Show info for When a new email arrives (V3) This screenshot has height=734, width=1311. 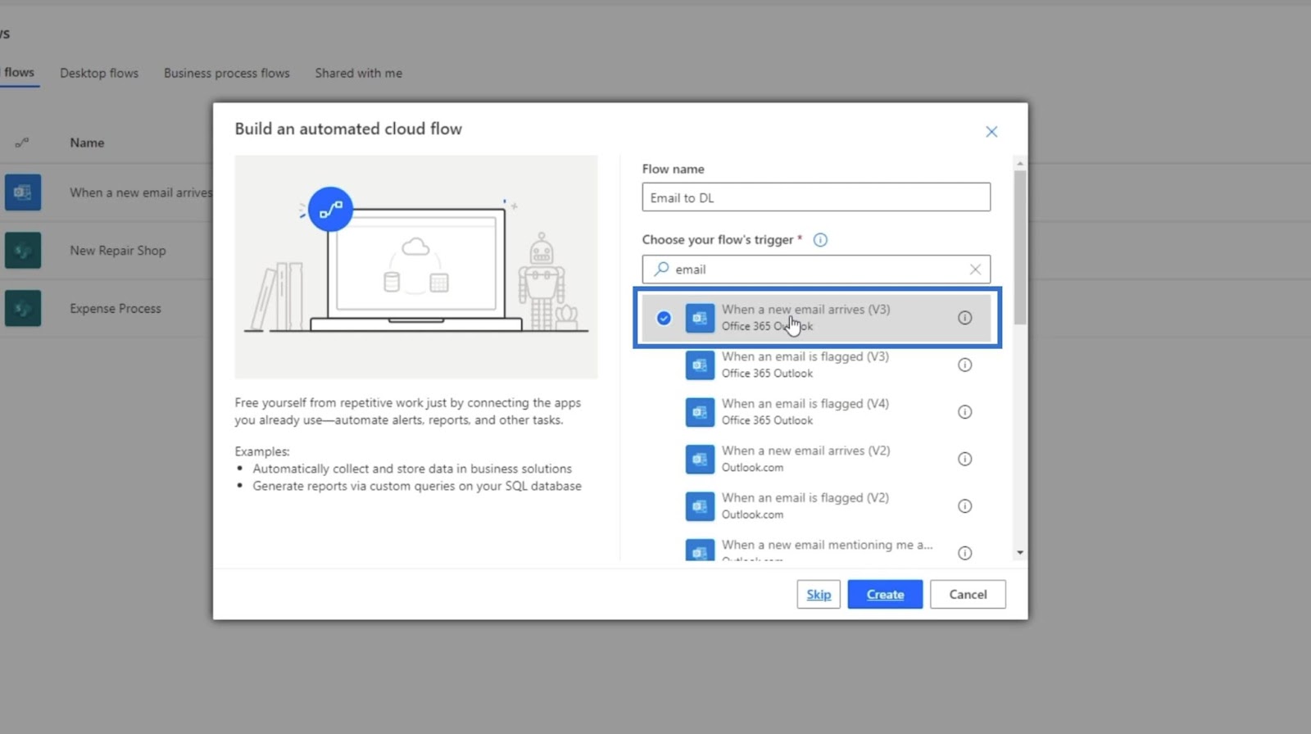coord(965,318)
